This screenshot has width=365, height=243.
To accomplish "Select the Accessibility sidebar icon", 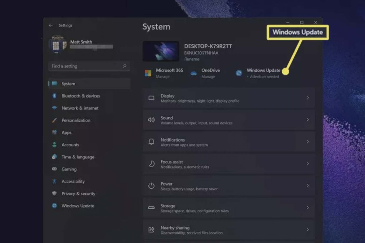I will pyautogui.click(x=55, y=181).
